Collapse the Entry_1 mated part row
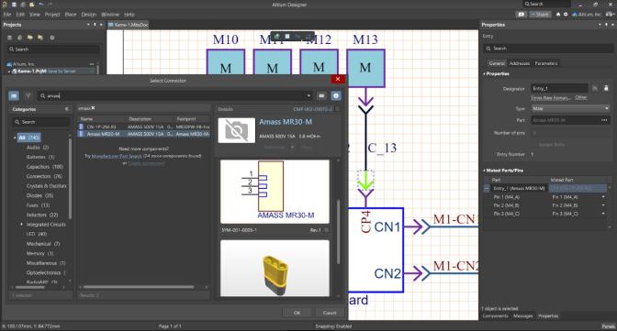617x331 pixels. pyautogui.click(x=487, y=188)
